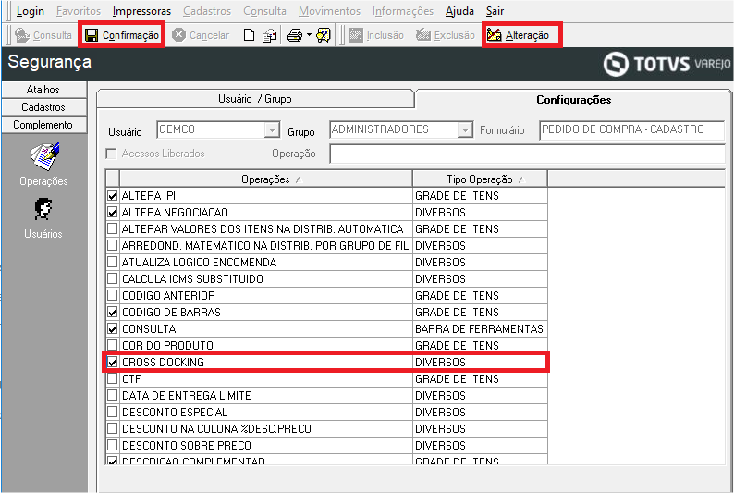734x493 pixels.
Task: Click the printer icon in toolbar
Action: click(x=295, y=35)
